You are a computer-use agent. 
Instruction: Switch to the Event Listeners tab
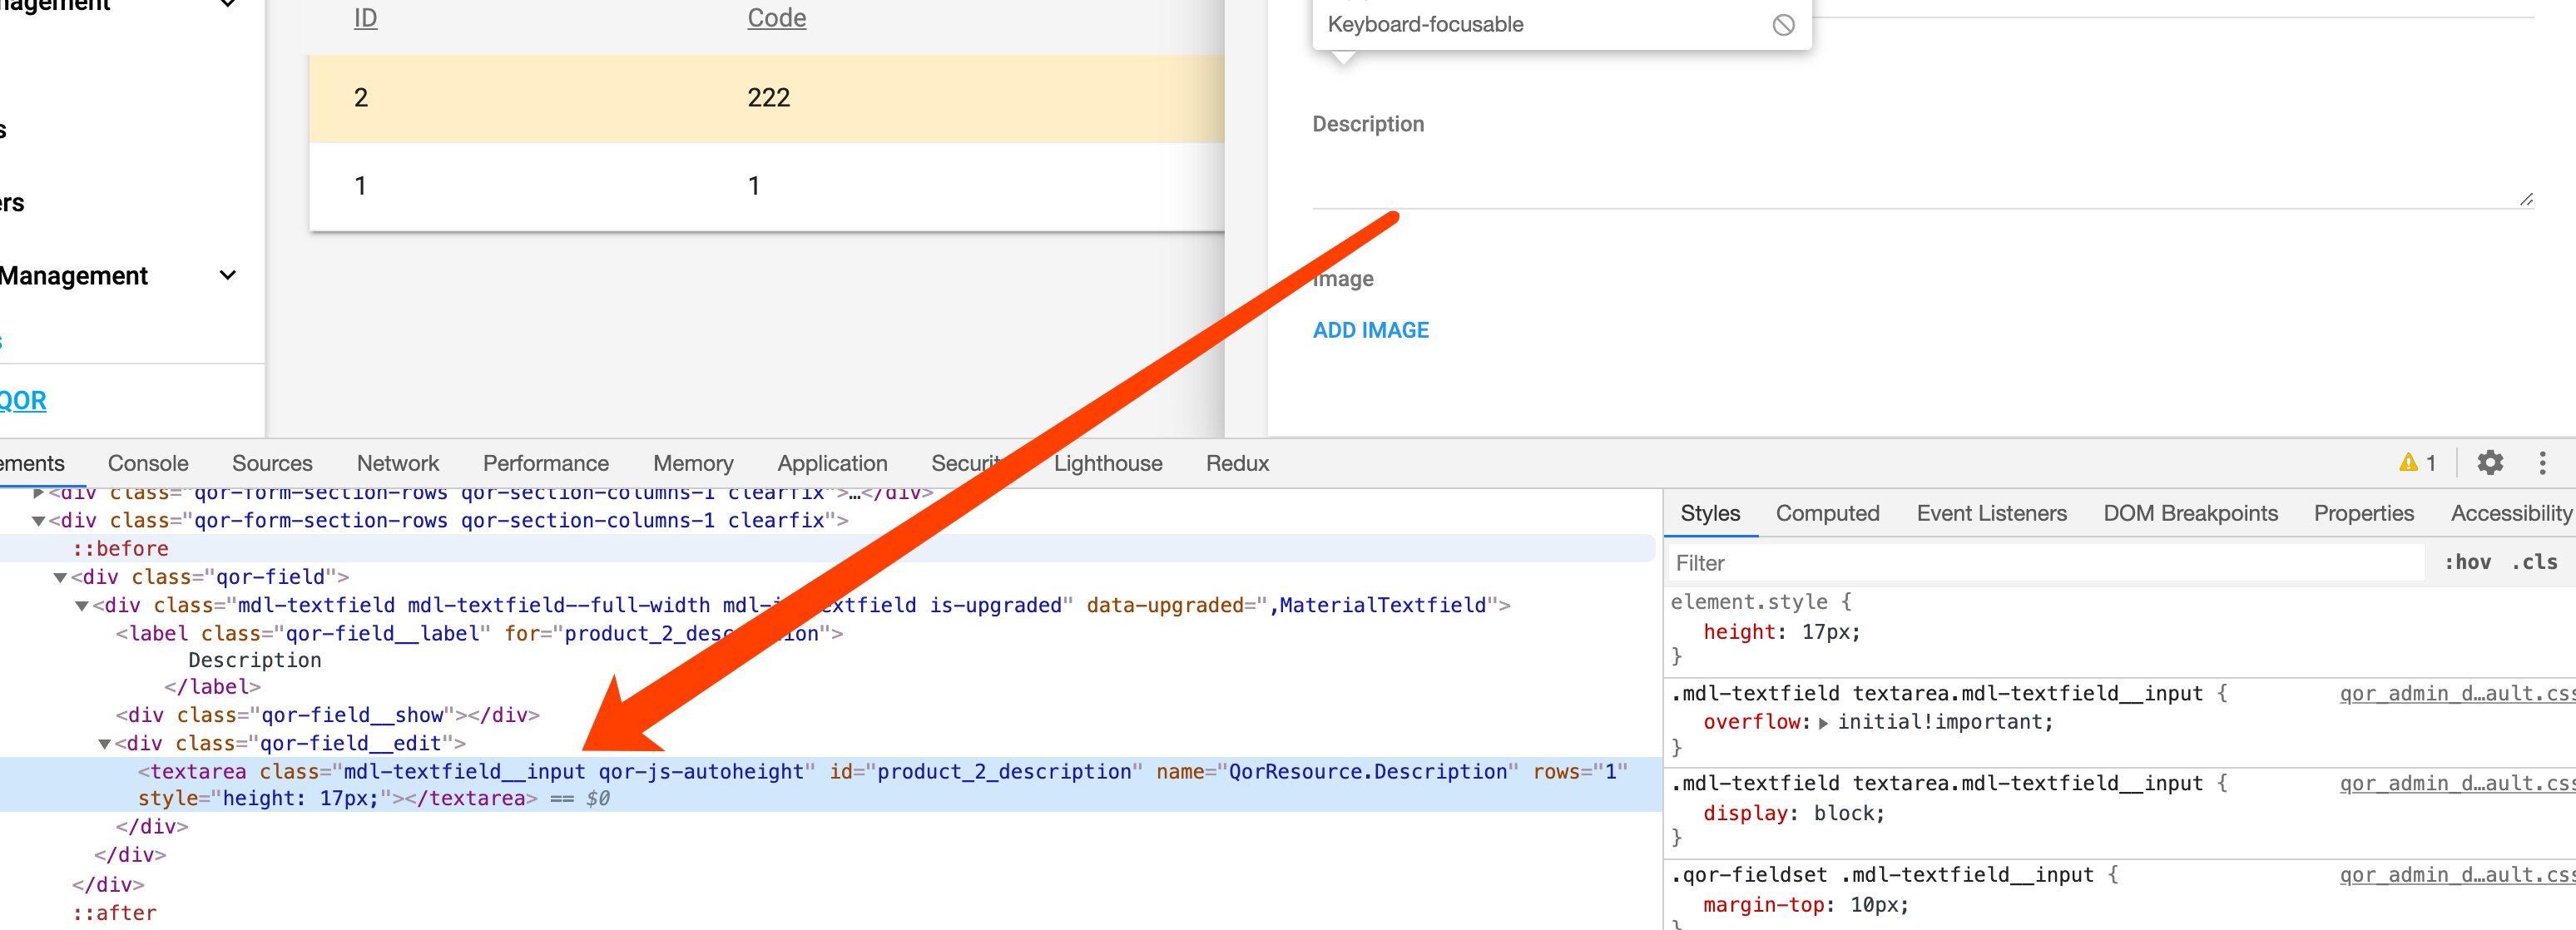(x=1991, y=513)
